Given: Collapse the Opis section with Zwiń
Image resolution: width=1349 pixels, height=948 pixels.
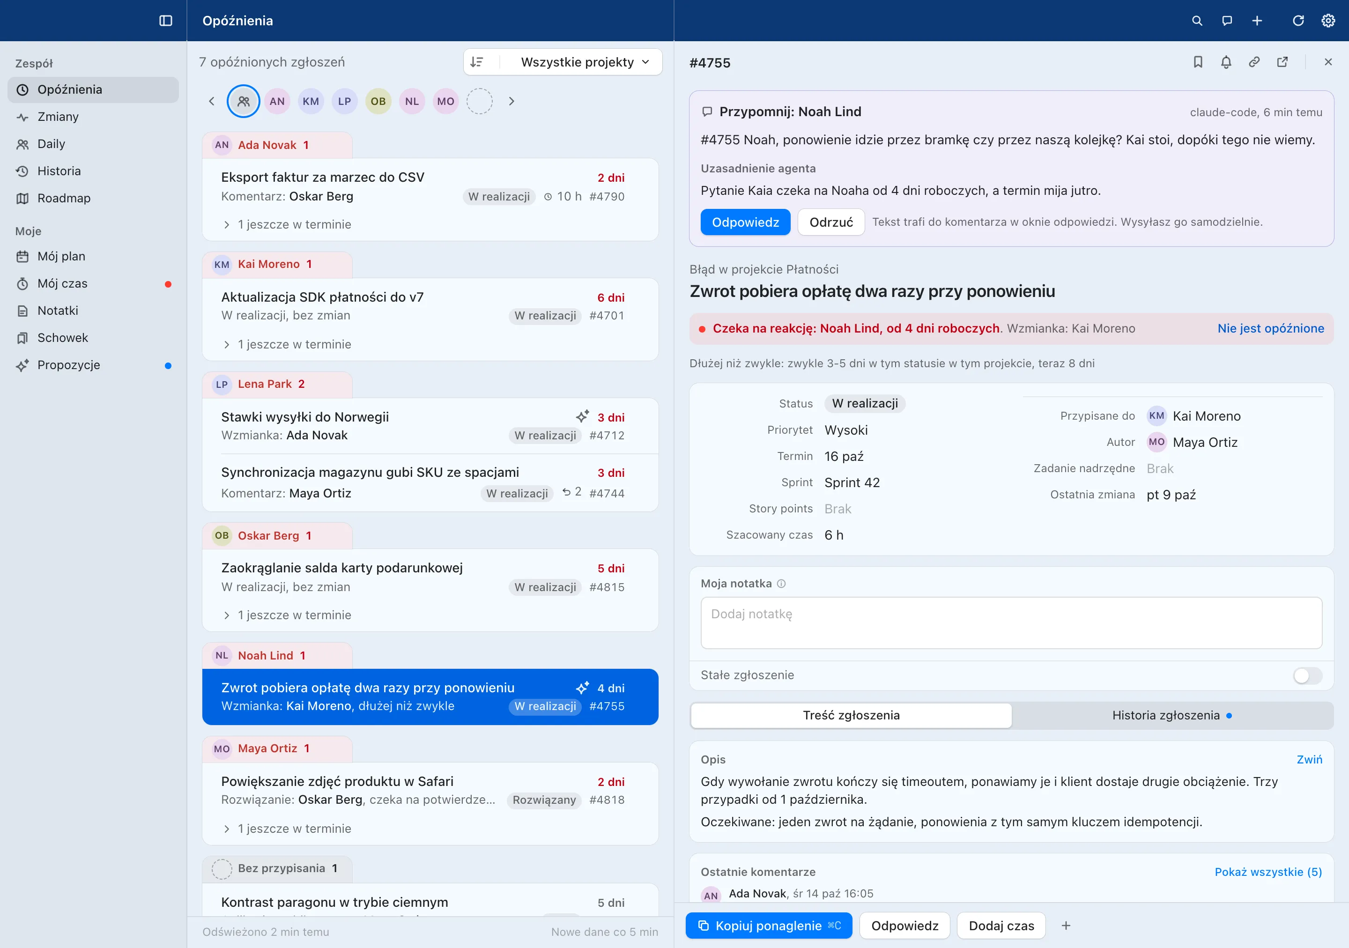Looking at the screenshot, I should tap(1309, 759).
